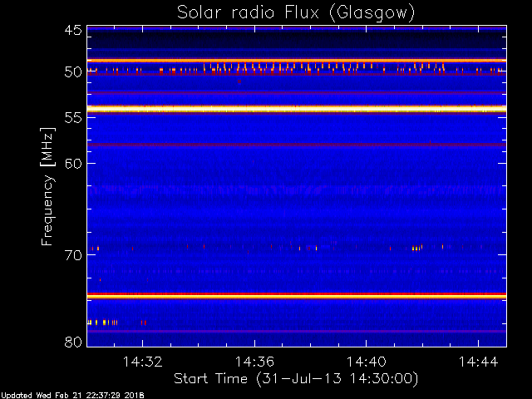Select the '70' frequency axis label
Screen dimensions: 532x399
73,255
